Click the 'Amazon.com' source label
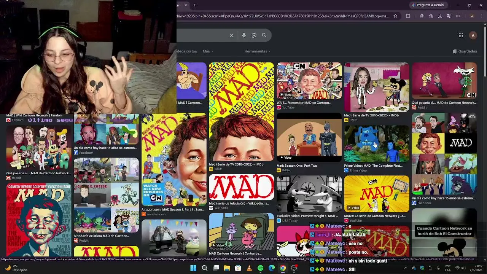The width and height of the screenshot is (487, 274). (x=156, y=214)
